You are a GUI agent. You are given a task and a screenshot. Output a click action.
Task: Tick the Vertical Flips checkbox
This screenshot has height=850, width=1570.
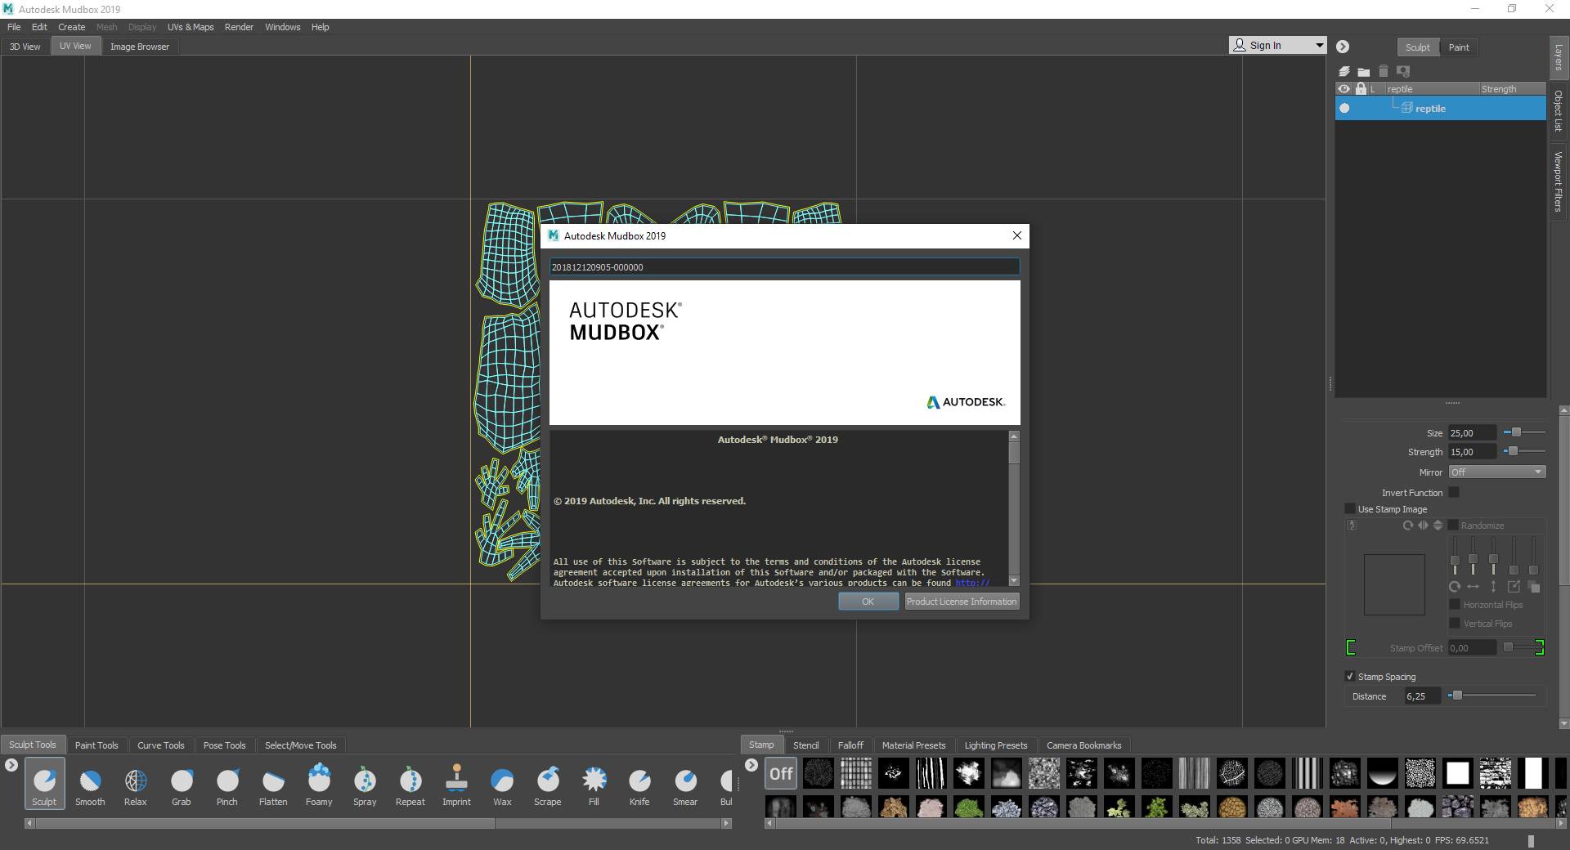pyautogui.click(x=1455, y=623)
